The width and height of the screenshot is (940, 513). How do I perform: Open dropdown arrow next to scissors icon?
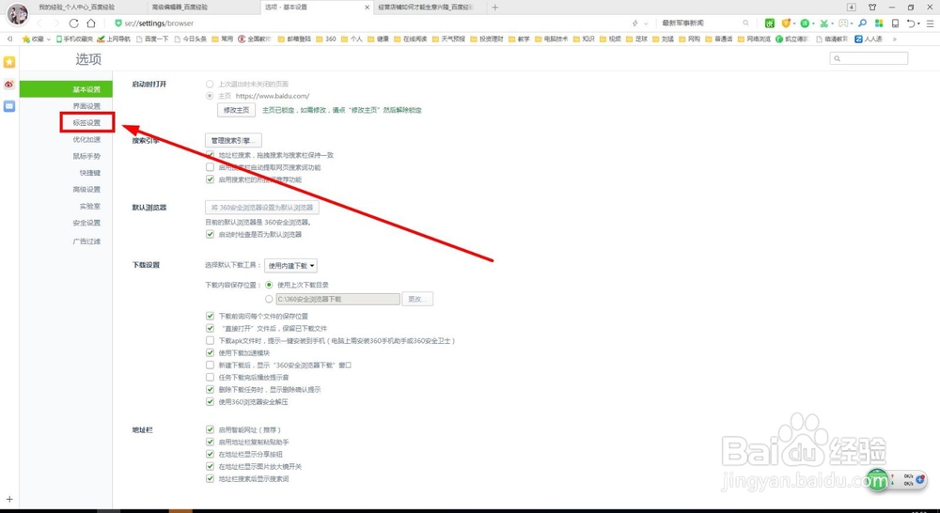pyautogui.click(x=833, y=24)
